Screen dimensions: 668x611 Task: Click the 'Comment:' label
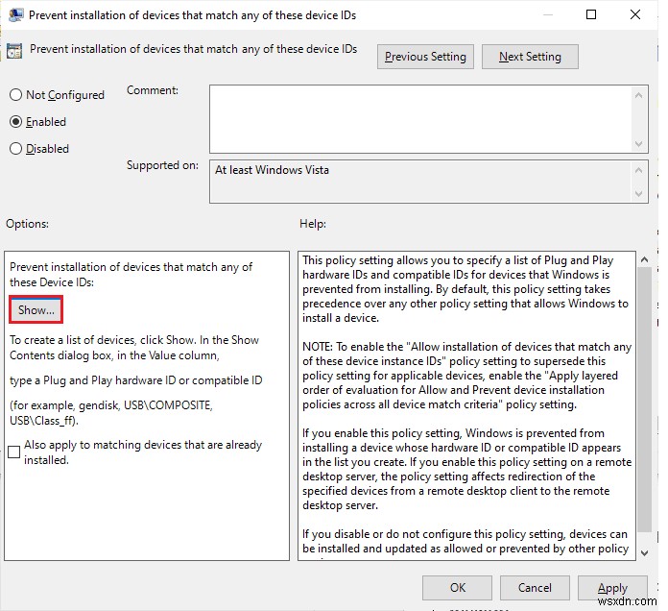coord(153,90)
